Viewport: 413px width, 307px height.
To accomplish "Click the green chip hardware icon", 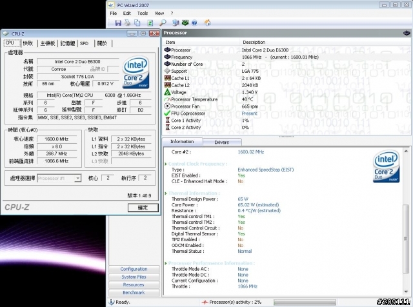I will point(185,23).
